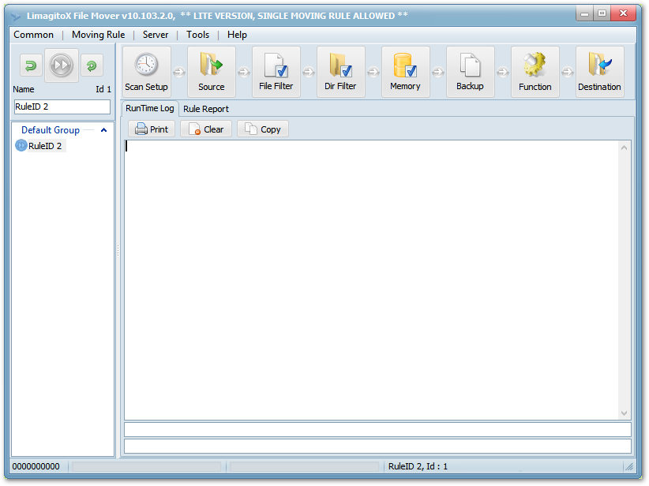Click the green return arrow button

[31, 65]
